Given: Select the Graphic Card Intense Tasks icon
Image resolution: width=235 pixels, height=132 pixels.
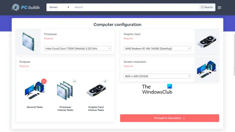Looking at the screenshot, I should pyautogui.click(x=96, y=90).
